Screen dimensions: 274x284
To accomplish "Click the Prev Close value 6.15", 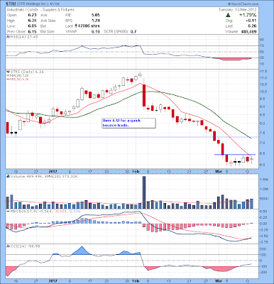I will [32, 31].
